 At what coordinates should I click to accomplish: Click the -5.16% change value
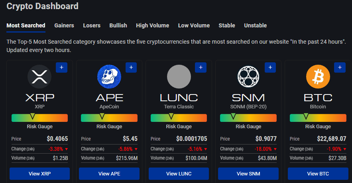coord(195,149)
